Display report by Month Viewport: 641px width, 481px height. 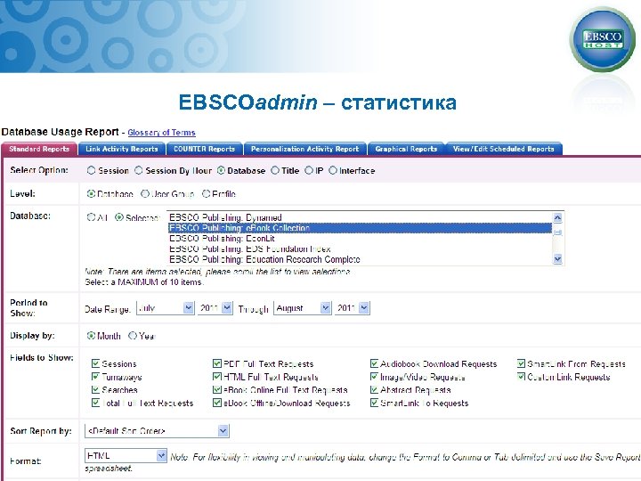point(91,336)
